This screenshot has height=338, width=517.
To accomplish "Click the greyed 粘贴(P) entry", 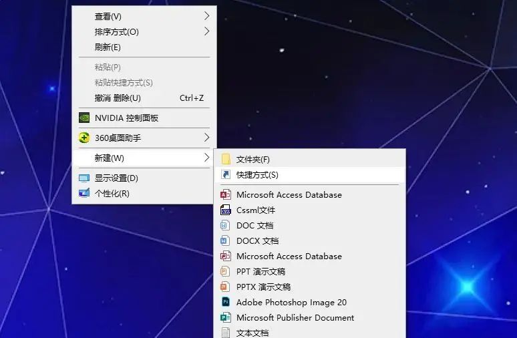I will point(144,67).
